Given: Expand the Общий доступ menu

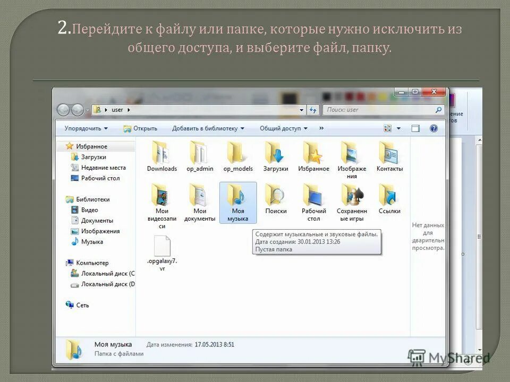Looking at the screenshot, I should [x=282, y=128].
